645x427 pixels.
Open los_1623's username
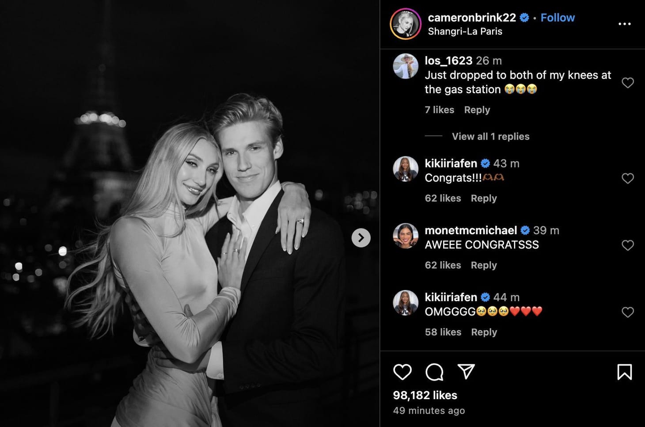point(449,61)
